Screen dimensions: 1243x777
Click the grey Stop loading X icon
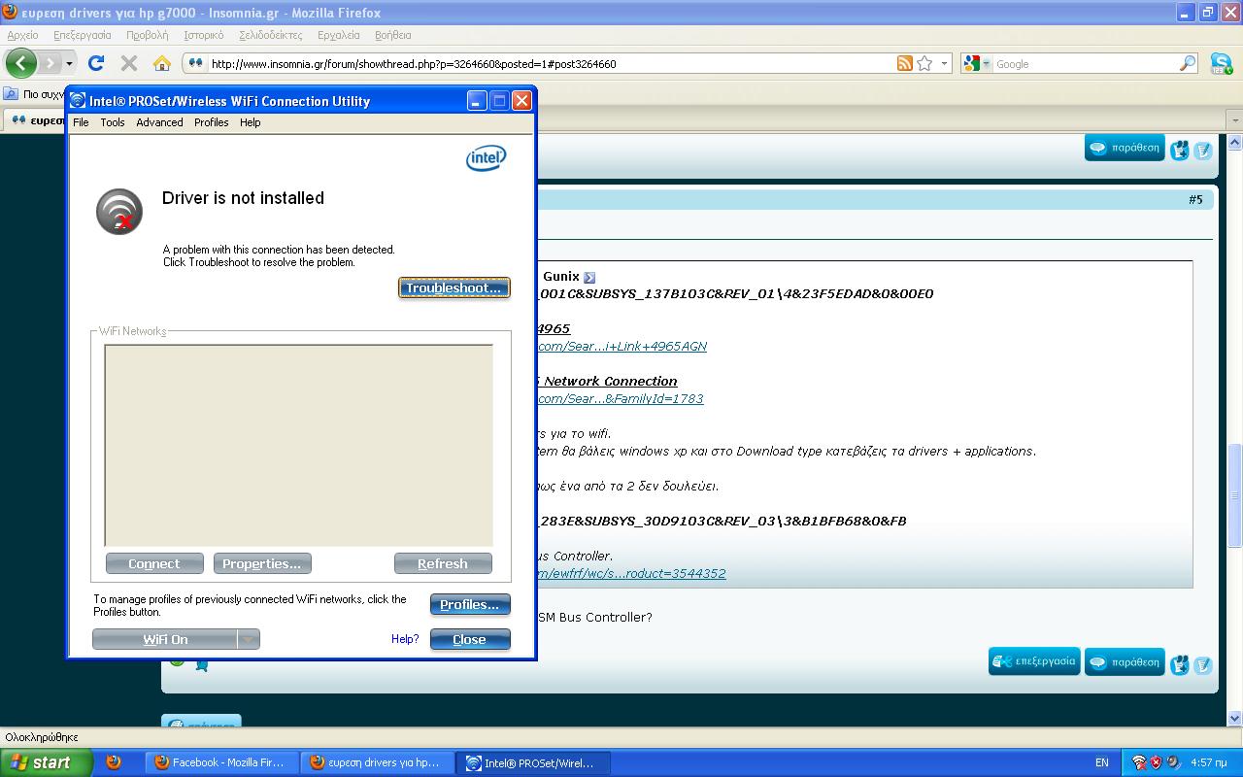click(128, 63)
